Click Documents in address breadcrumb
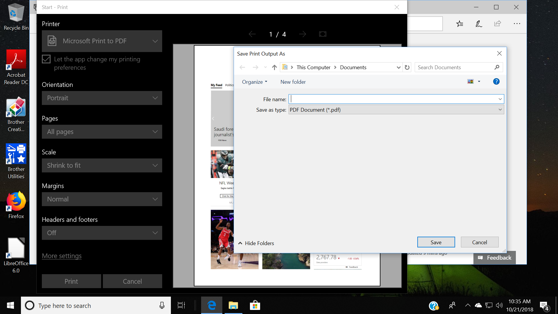 pyautogui.click(x=353, y=67)
